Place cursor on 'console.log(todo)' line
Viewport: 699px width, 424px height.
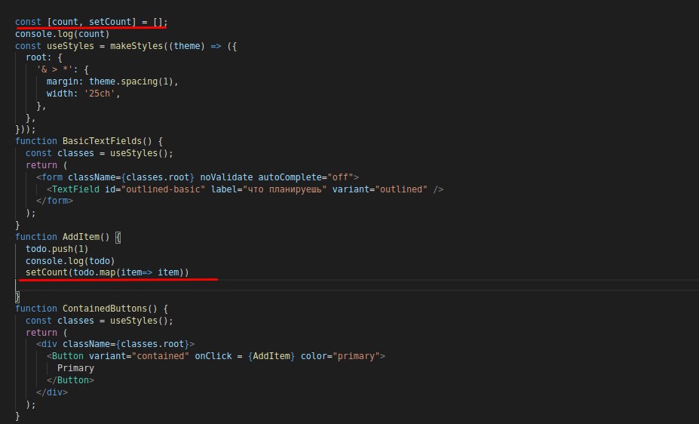[x=70, y=261]
